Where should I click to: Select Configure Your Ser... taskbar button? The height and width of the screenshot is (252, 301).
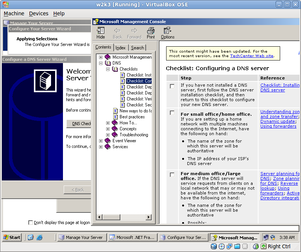pos(184,237)
